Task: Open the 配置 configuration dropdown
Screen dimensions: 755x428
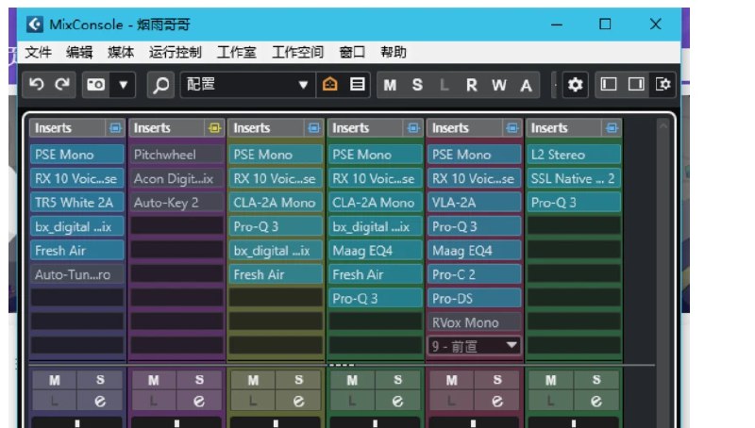Action: (x=247, y=85)
